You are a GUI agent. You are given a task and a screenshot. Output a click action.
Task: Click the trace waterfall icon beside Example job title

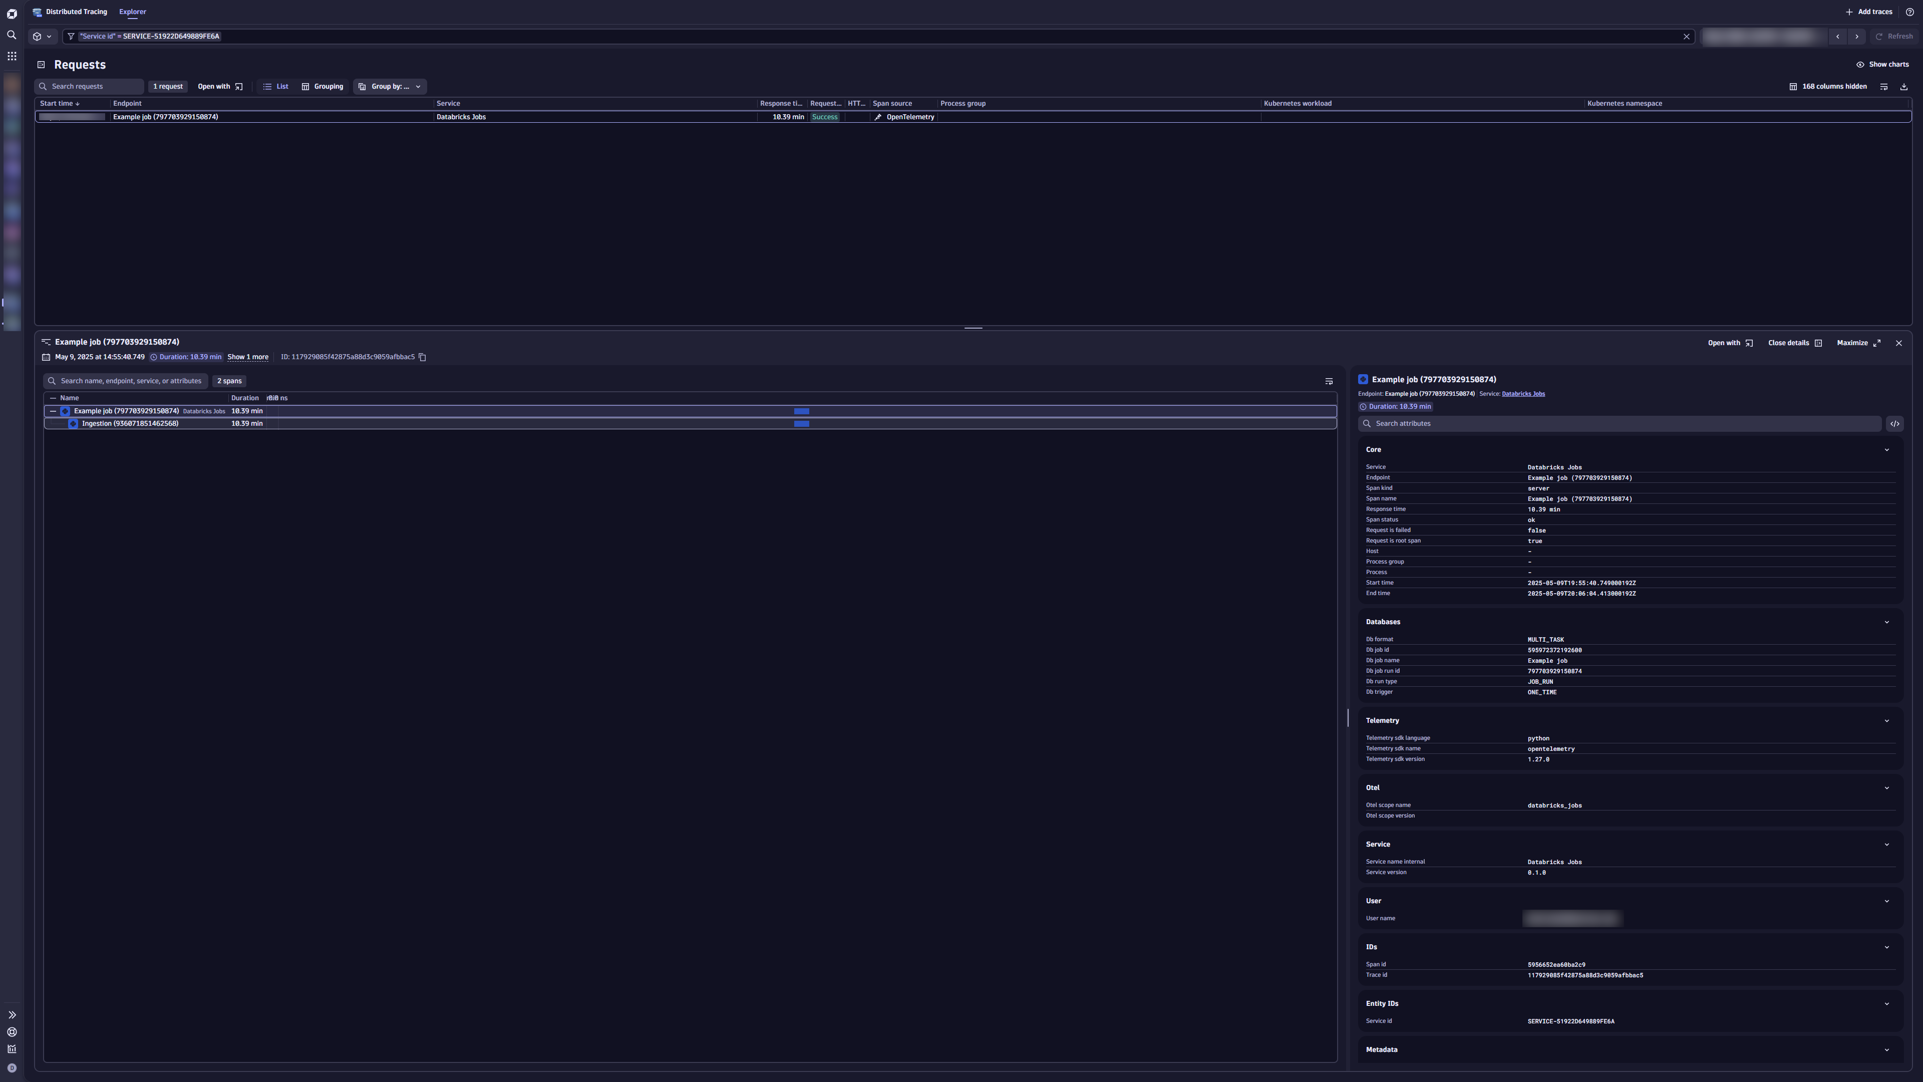click(46, 342)
